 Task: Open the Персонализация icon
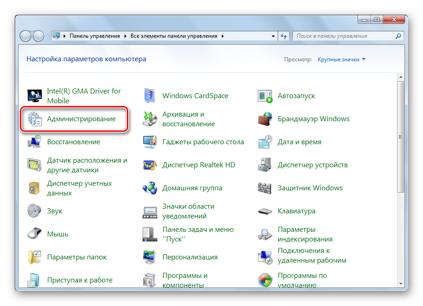[x=150, y=257]
